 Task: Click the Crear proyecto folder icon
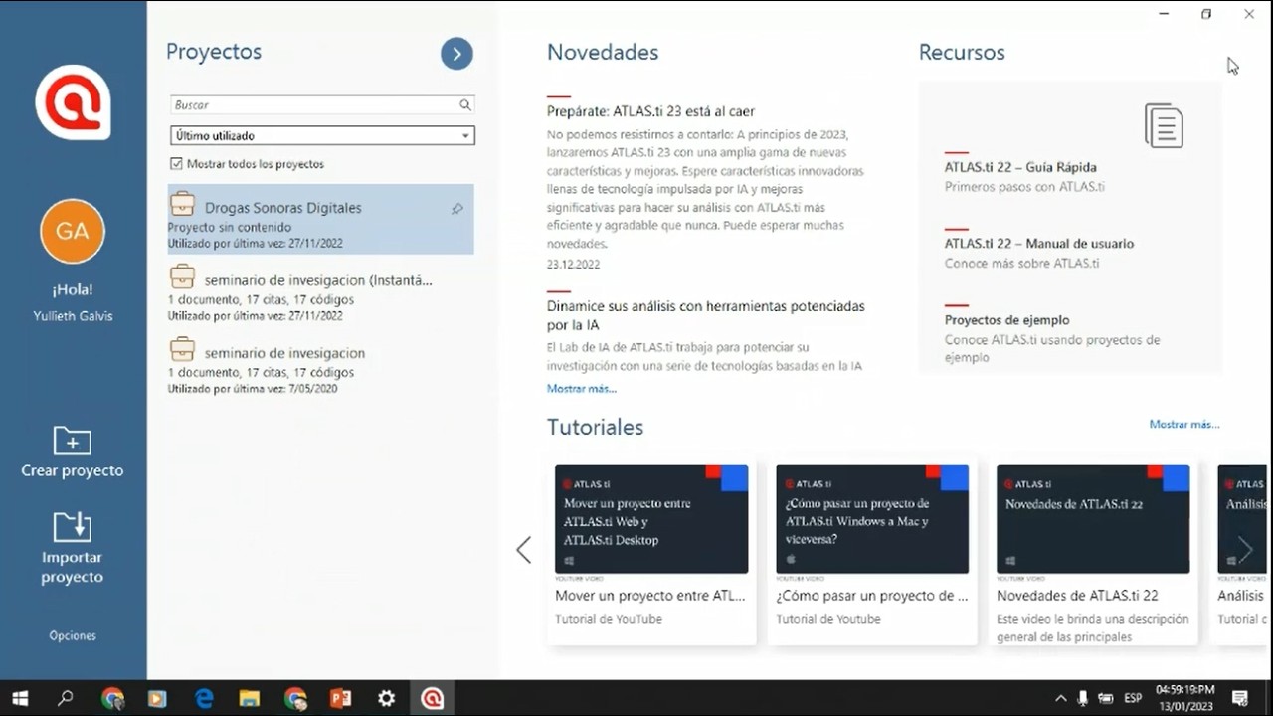tap(72, 440)
